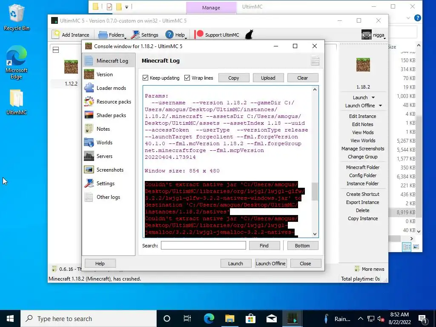Click View Worlds in side panel
This screenshot has height=327, width=436.
click(x=363, y=141)
